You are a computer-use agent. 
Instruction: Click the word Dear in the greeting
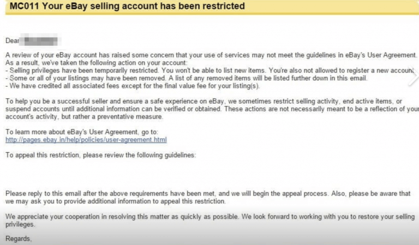pyautogui.click(x=13, y=40)
